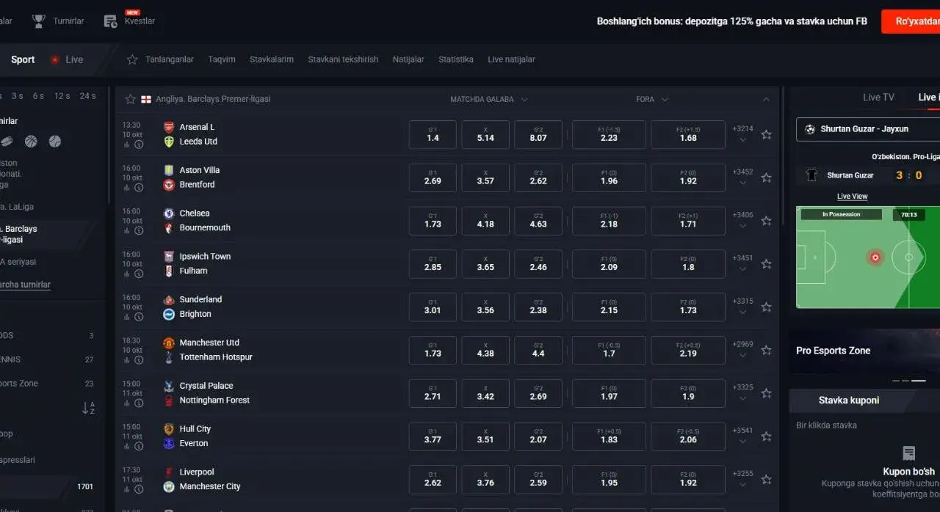This screenshot has width=940, height=512.
Task: Select draw odds 3.57 for Aston Villa
Action: pos(485,178)
